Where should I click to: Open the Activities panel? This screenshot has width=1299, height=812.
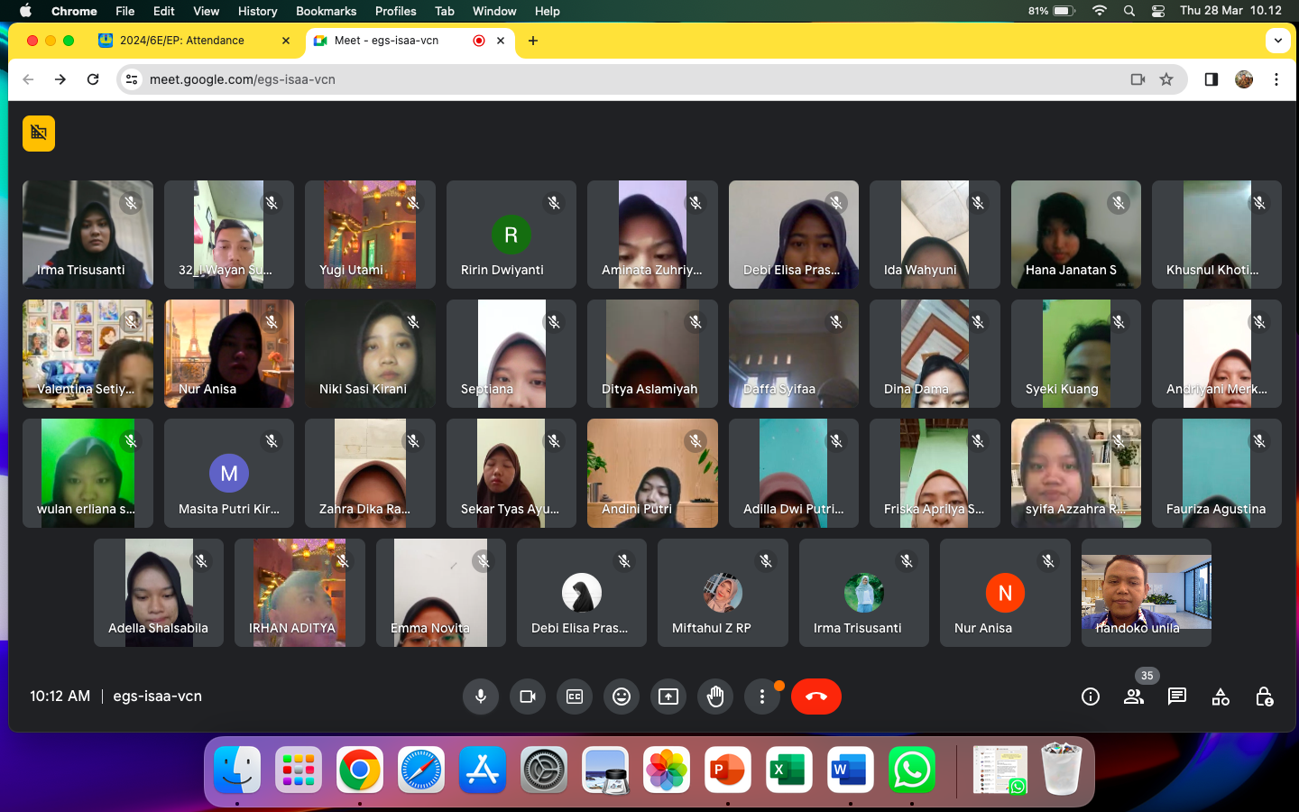[x=1221, y=697]
